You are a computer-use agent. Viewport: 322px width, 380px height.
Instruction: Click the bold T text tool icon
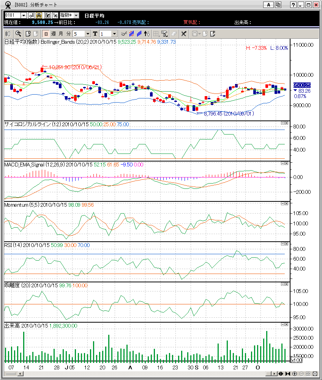[x=95, y=34]
